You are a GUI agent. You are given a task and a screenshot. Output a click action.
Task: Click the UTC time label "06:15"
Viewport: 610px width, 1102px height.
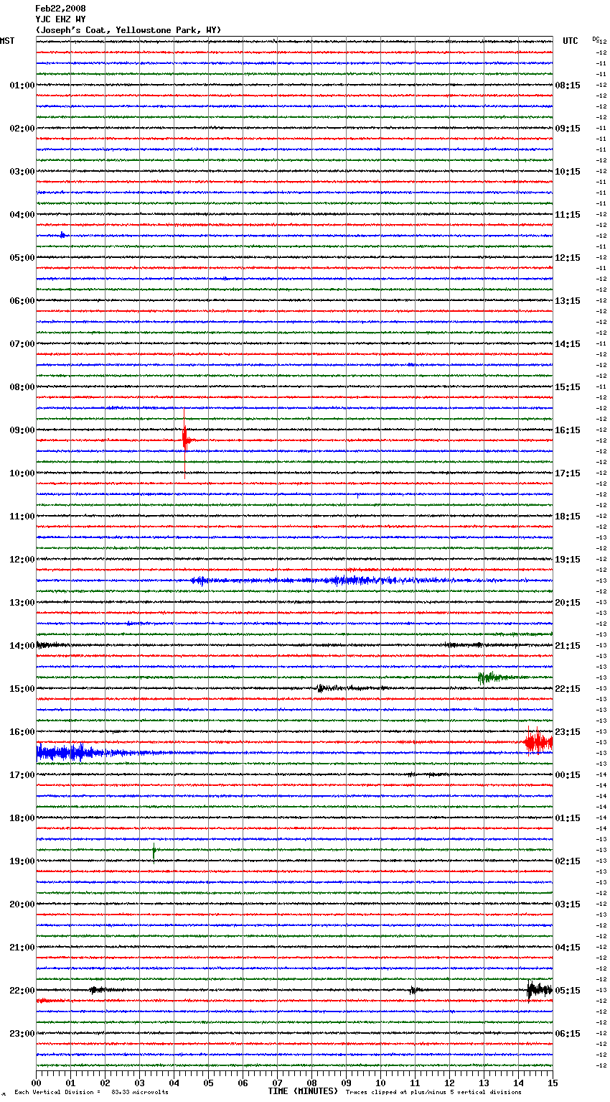point(568,1034)
